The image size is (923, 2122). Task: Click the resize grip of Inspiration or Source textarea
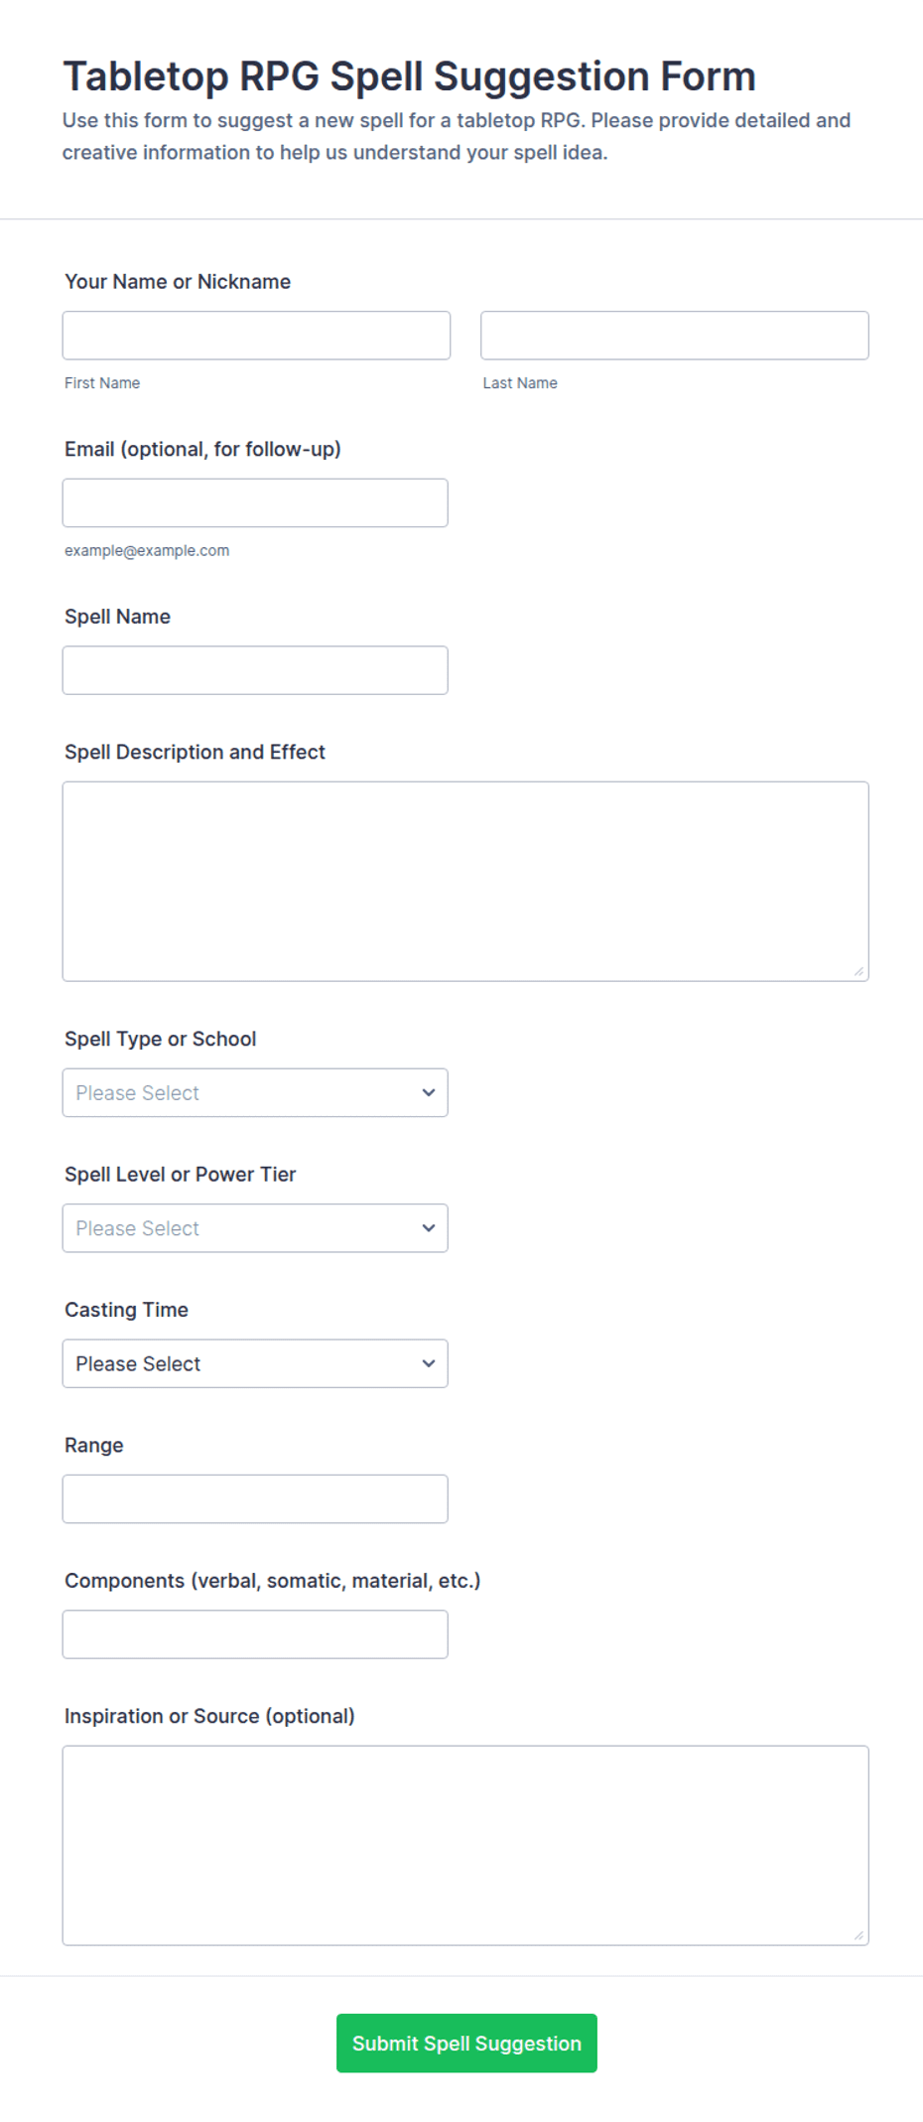point(858,1934)
